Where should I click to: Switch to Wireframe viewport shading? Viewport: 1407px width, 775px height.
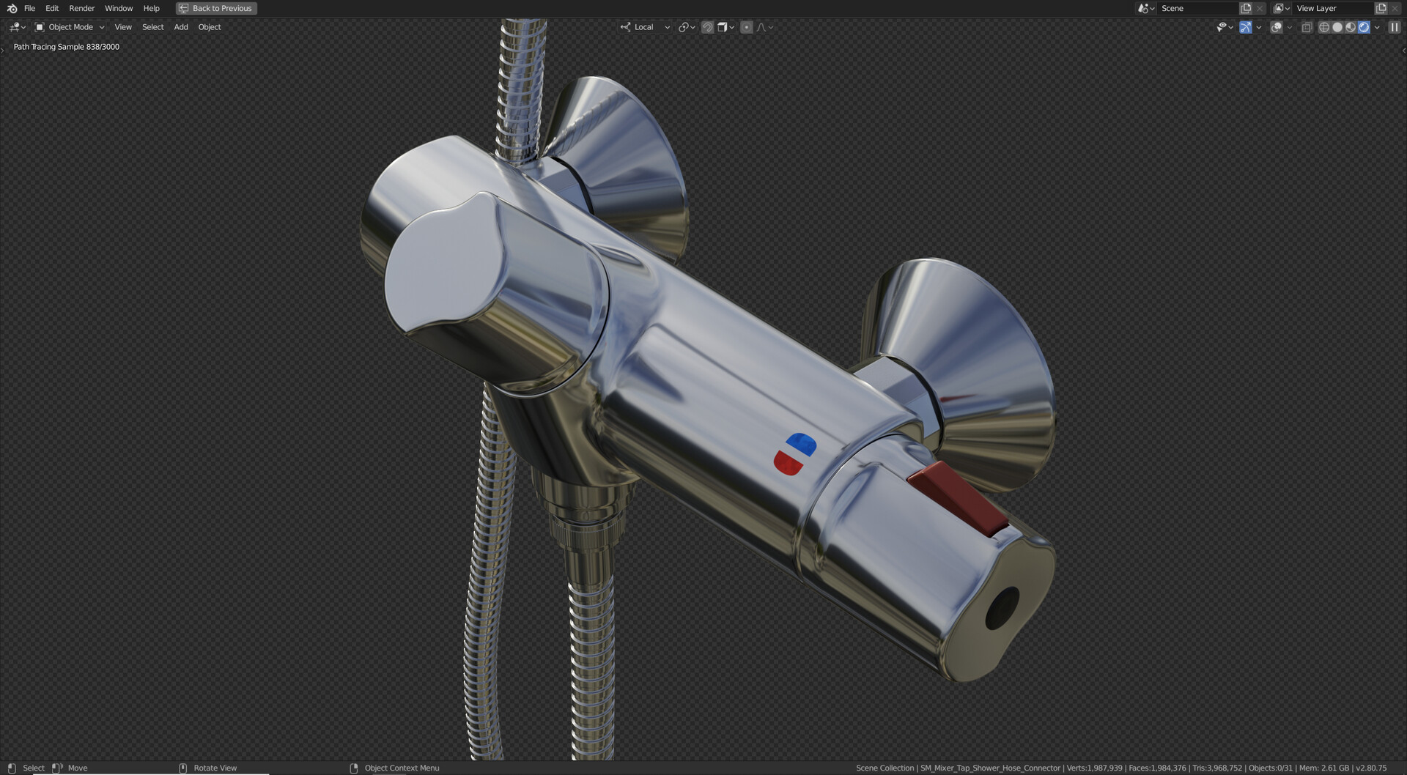[x=1324, y=27]
